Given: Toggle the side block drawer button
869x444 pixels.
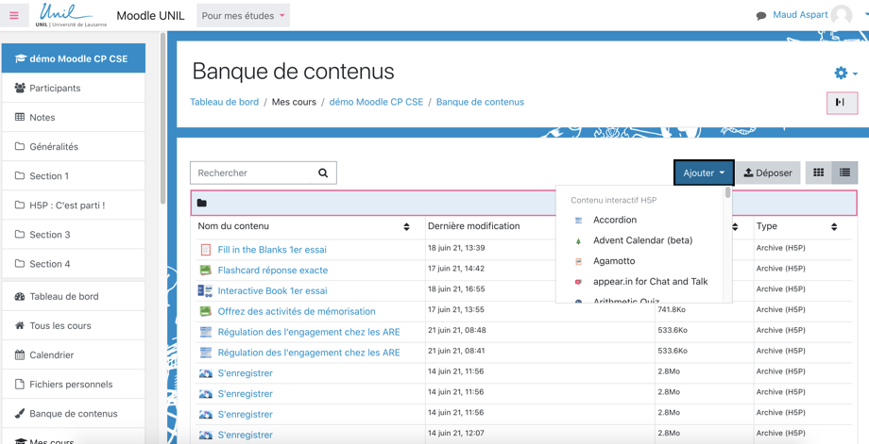Looking at the screenshot, I should pyautogui.click(x=841, y=102).
